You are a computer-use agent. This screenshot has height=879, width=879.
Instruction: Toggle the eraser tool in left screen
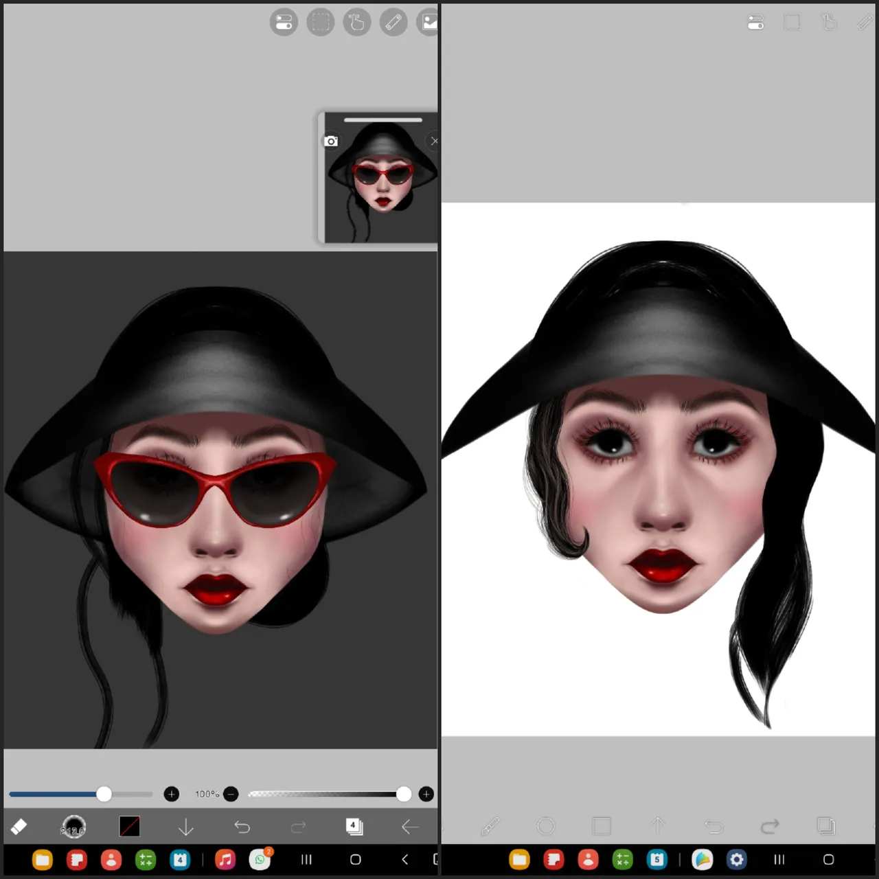click(19, 827)
